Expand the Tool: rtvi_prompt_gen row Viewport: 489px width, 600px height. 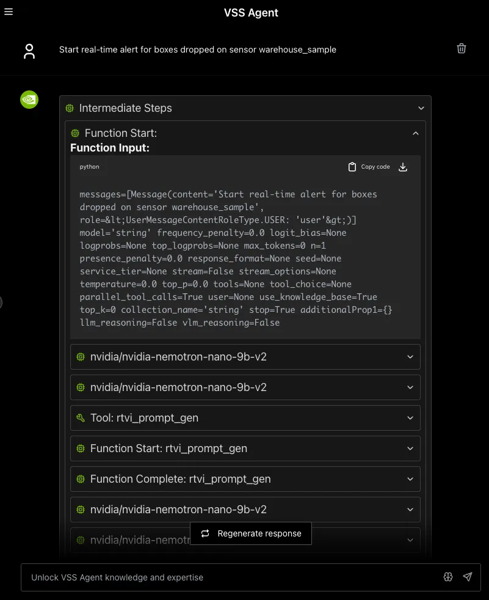pyautogui.click(x=245, y=418)
